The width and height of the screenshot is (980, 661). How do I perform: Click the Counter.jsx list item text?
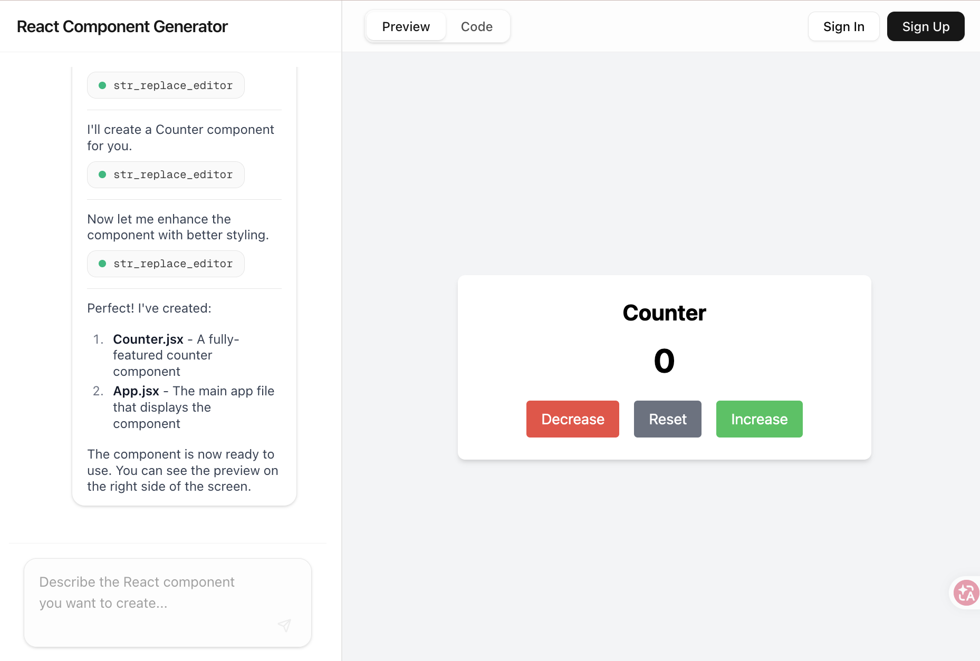click(148, 339)
